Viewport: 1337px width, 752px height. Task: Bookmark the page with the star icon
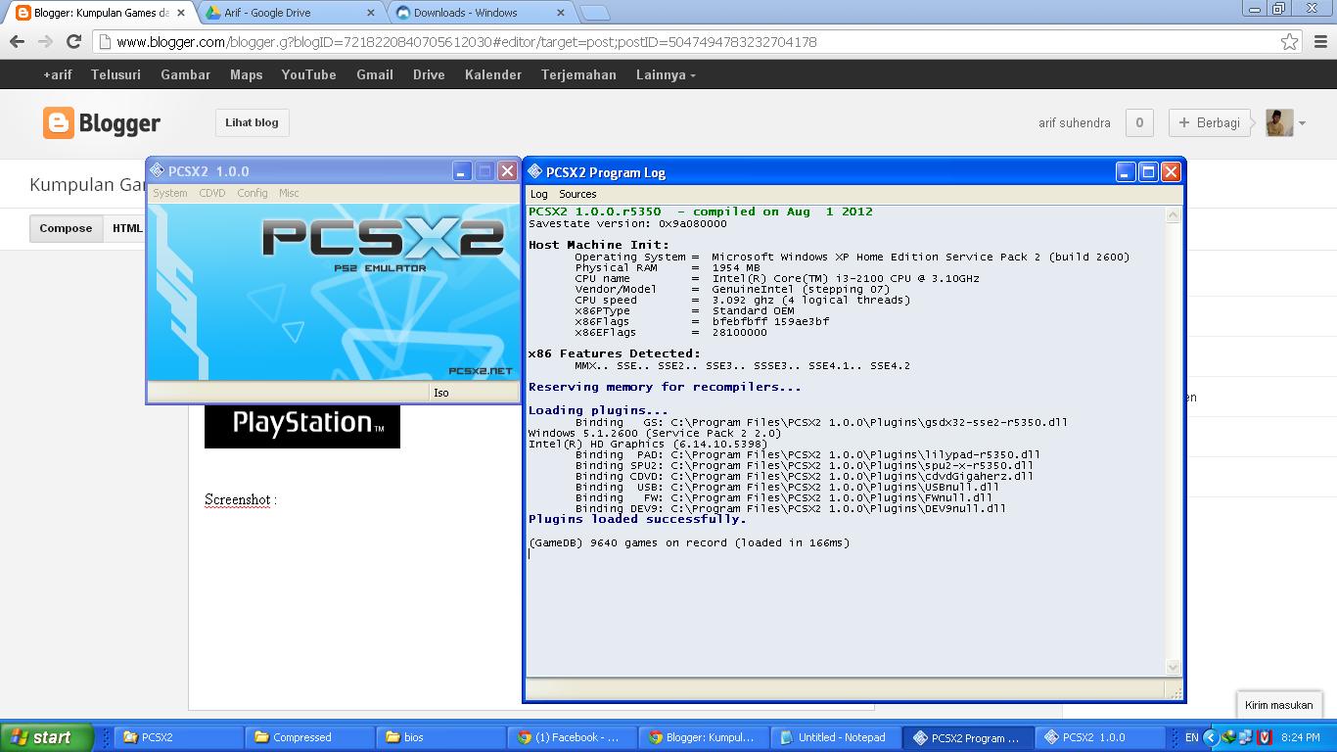coord(1290,42)
